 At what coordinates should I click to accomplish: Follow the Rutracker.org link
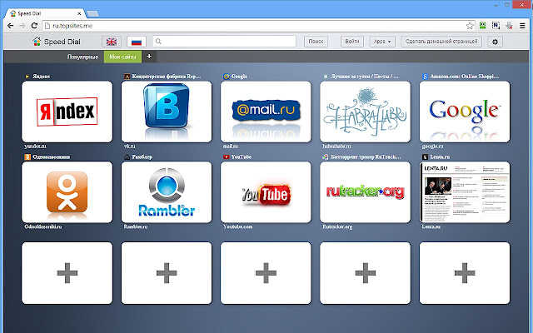(337, 226)
